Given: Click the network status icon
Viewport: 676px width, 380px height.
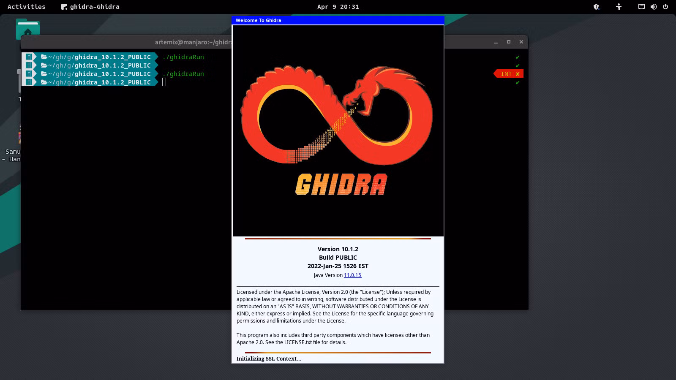Looking at the screenshot, I should coord(641,7).
